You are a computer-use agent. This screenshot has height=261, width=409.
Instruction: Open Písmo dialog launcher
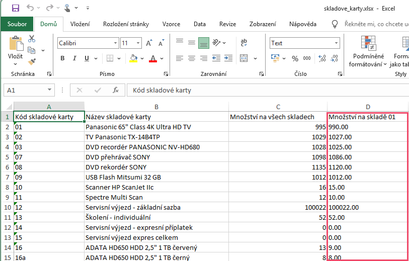[166, 74]
